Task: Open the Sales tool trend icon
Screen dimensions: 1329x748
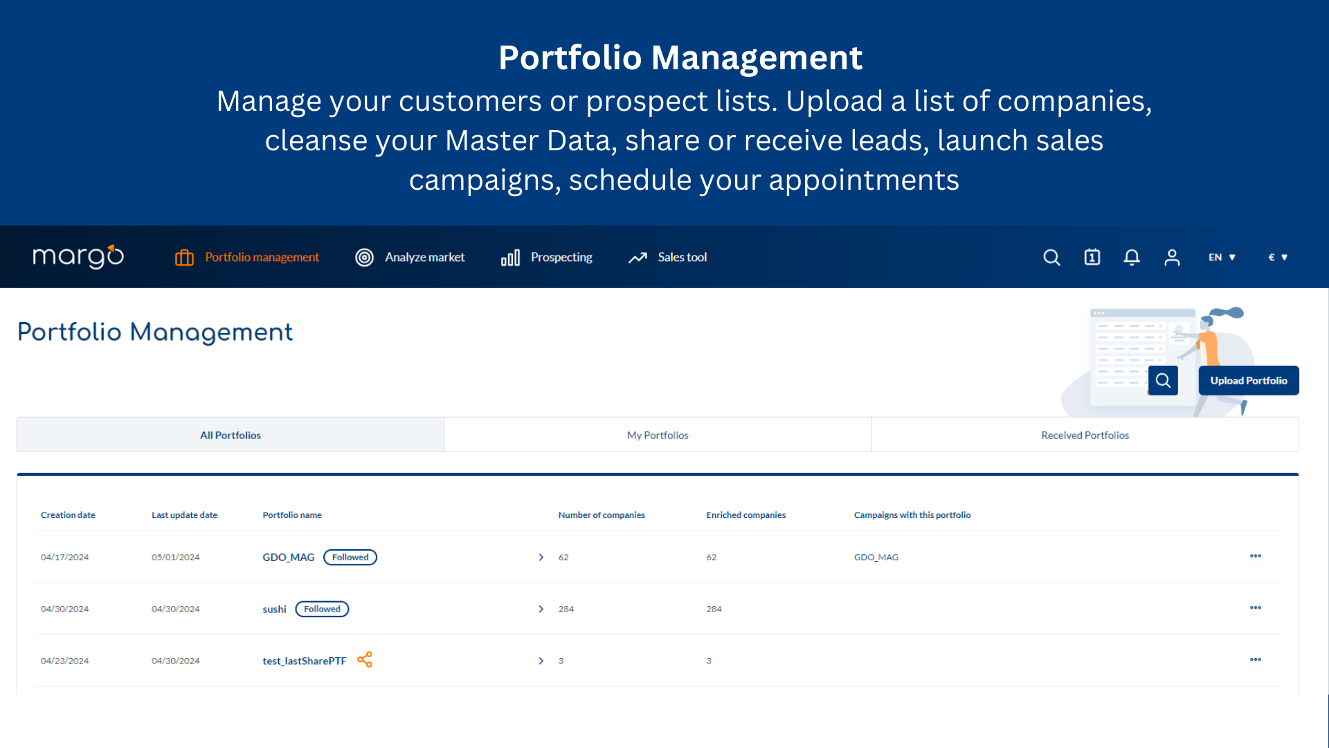Action: tap(639, 257)
